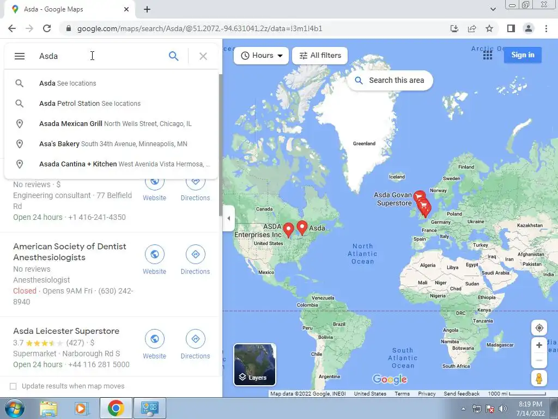Click the volume speaker tray icon
This screenshot has height=419, width=558.
503,409
